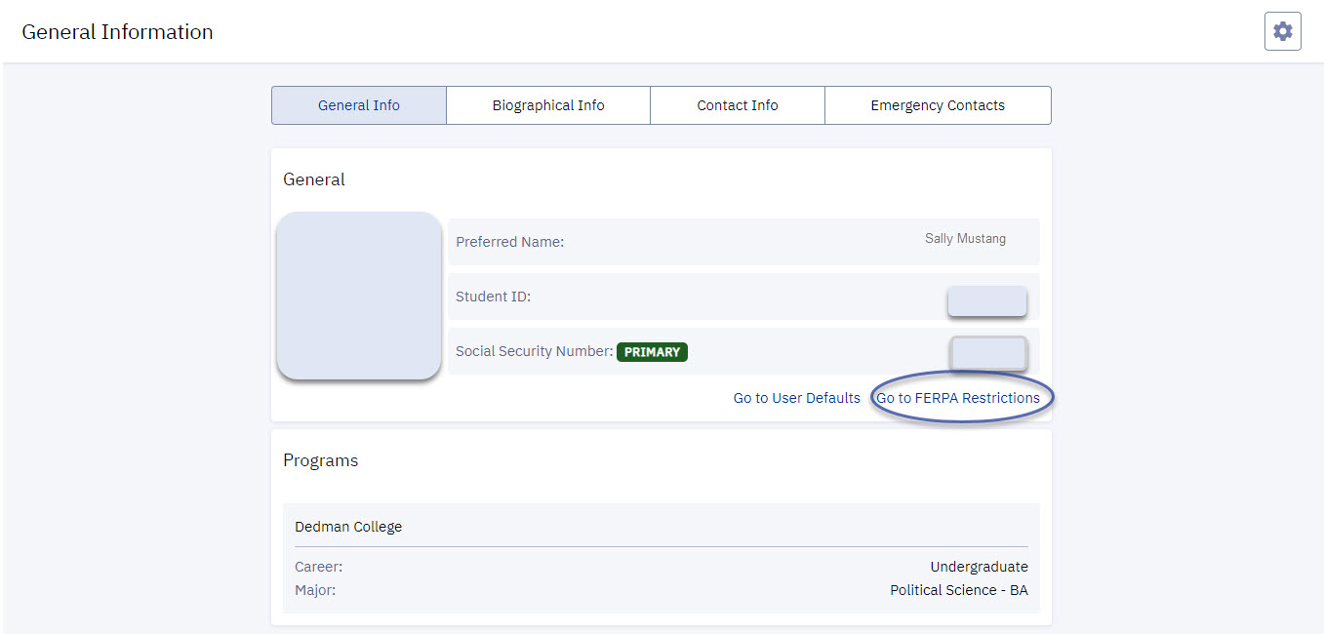The width and height of the screenshot is (1324, 634).
Task: Click the student profile photo placeholder
Action: [x=359, y=296]
